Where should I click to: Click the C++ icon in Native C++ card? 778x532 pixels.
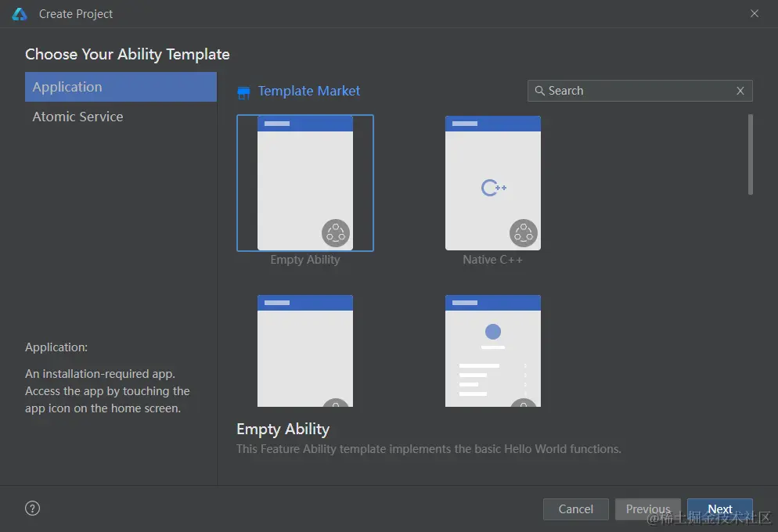494,188
